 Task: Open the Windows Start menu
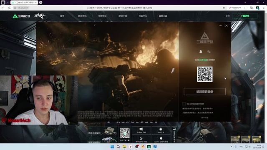[x=112, y=147]
